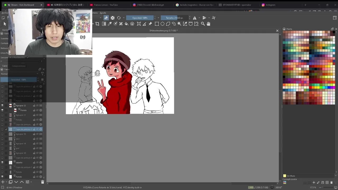
Task: Move layer up with the up arrow
Action: click(22, 182)
